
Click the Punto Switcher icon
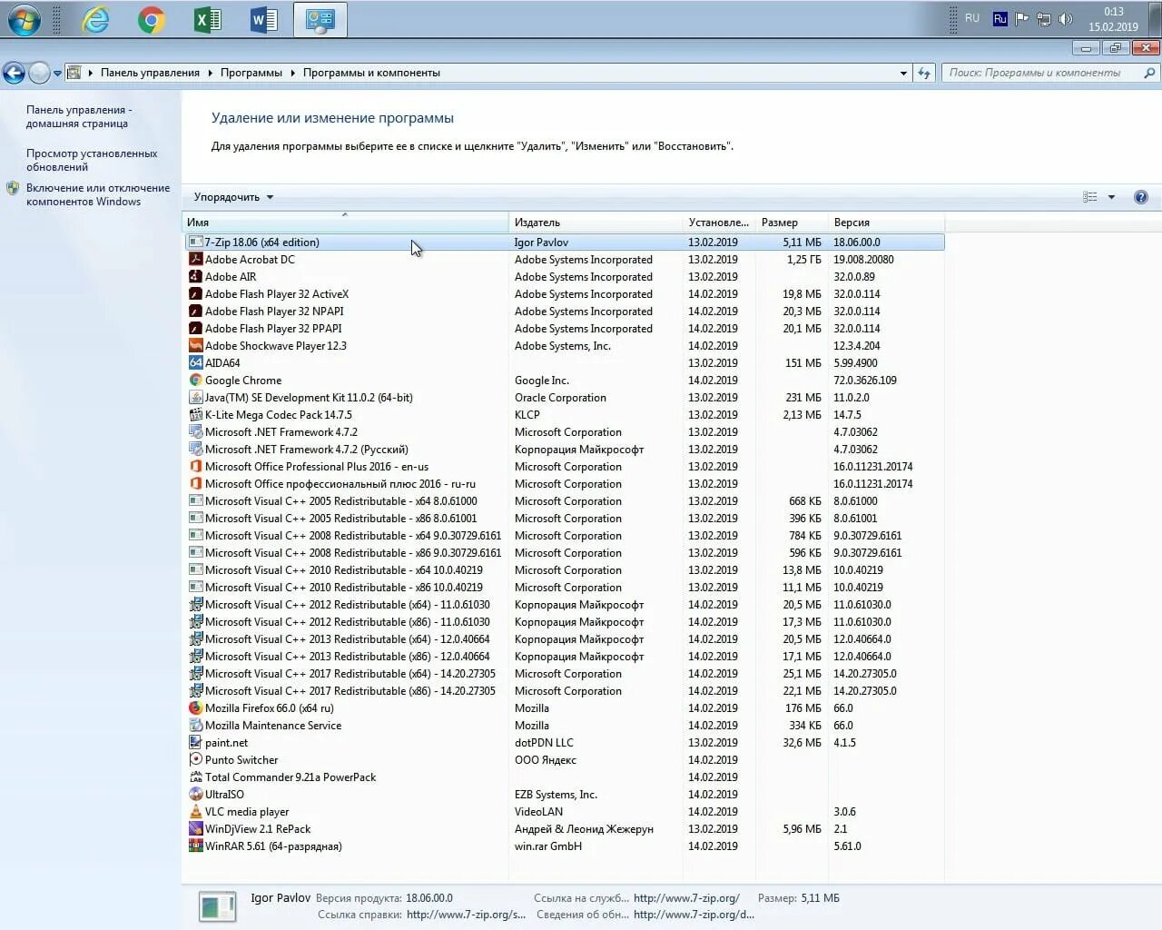tap(195, 760)
